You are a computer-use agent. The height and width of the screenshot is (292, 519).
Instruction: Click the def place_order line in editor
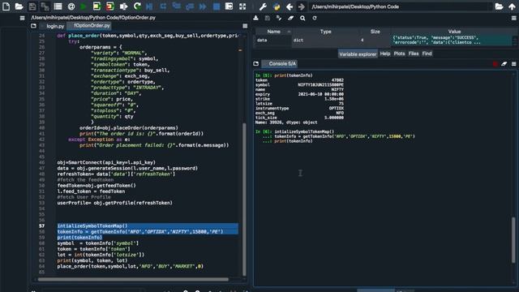tap(148, 36)
